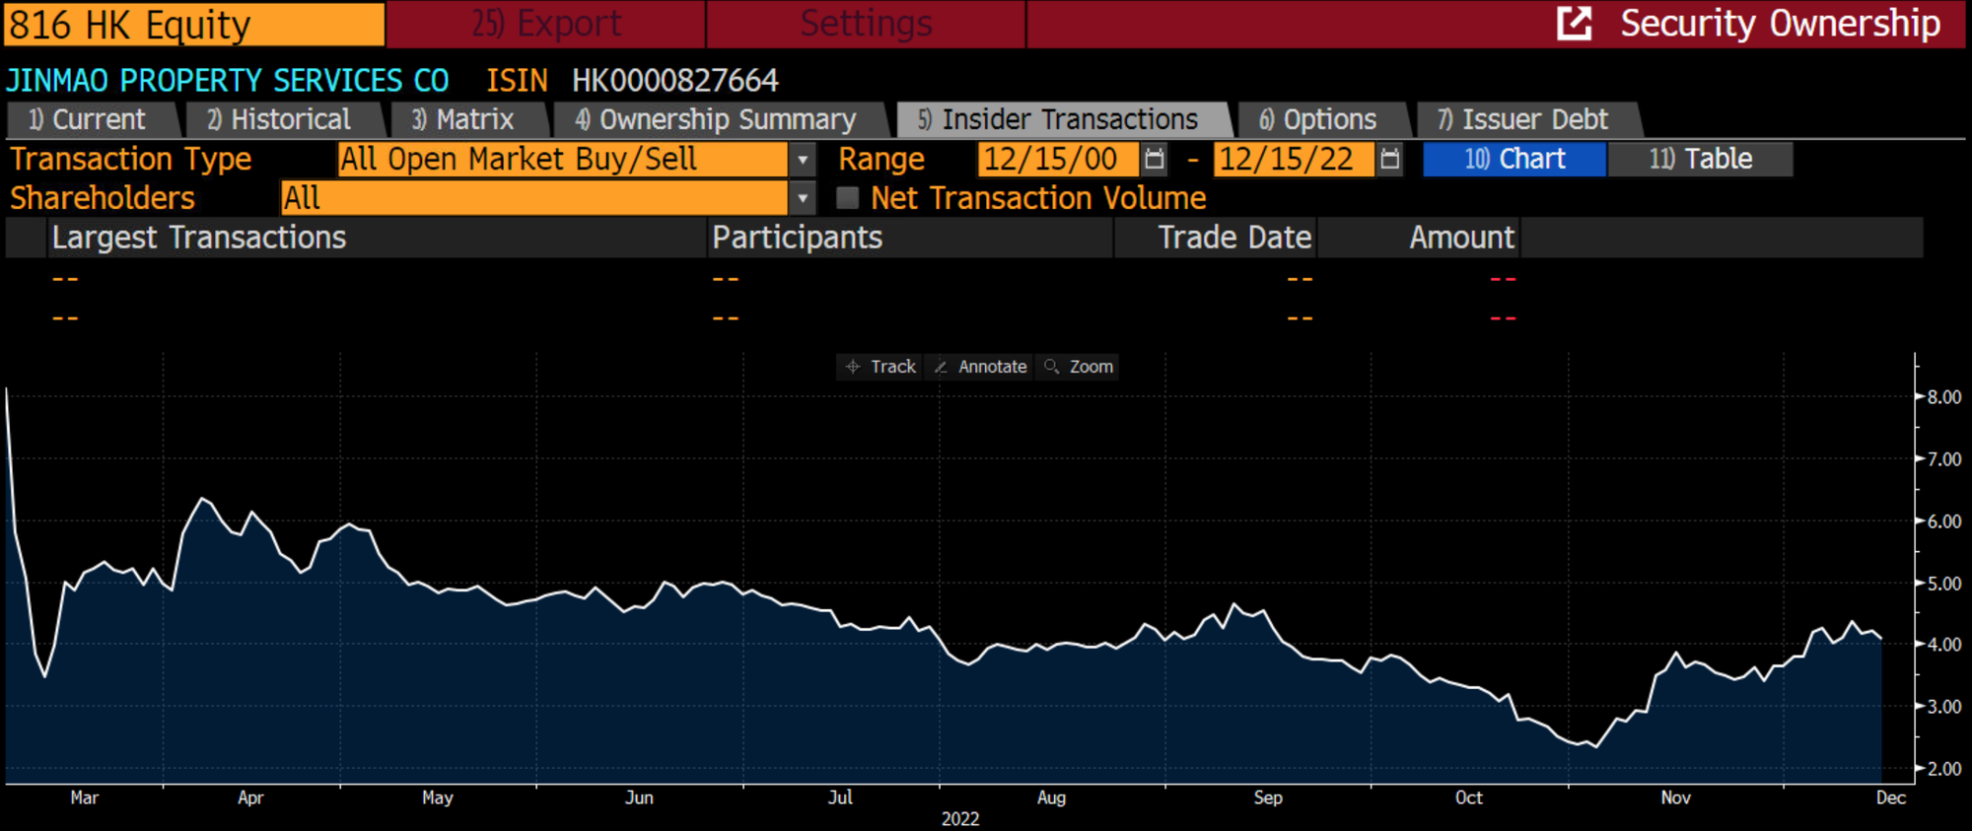1972x831 pixels.
Task: Activate the Zoom magnifier tool
Action: click(1079, 367)
